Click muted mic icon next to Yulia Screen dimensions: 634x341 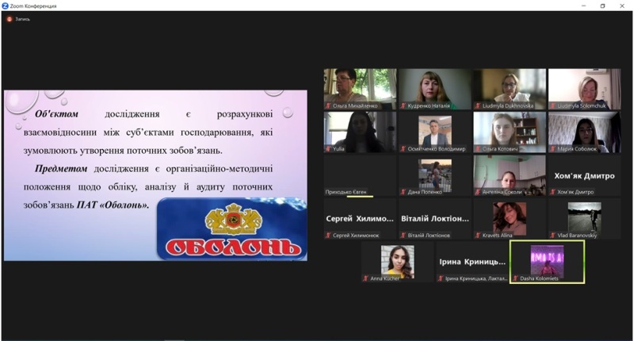pos(328,149)
